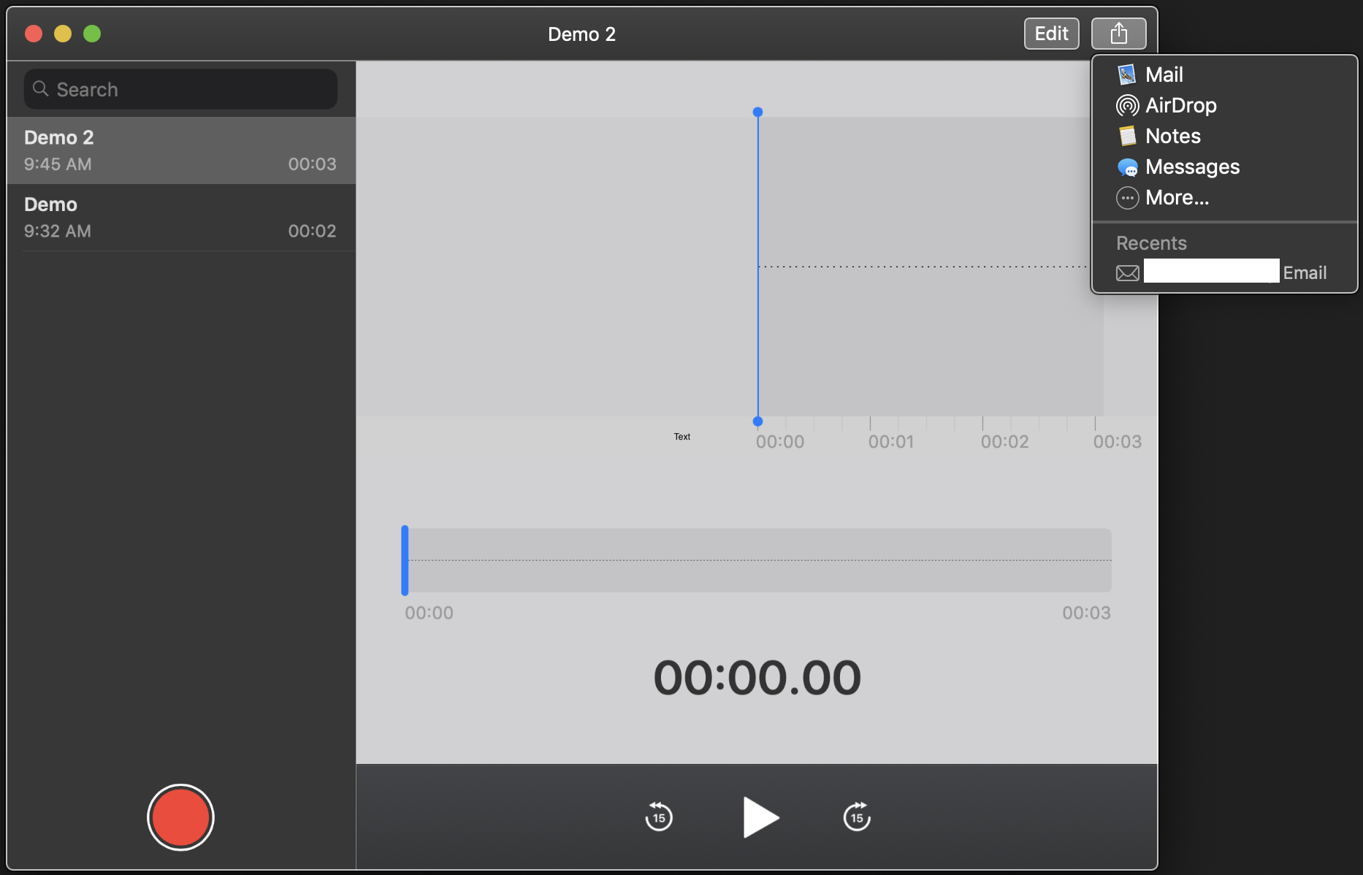Click the Demo 2 window title

point(581,34)
